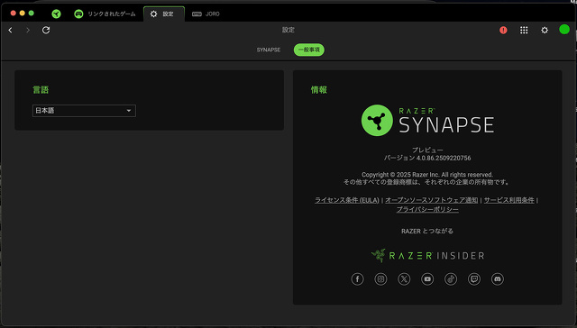Click the RAZER とつながる text

[427, 231]
